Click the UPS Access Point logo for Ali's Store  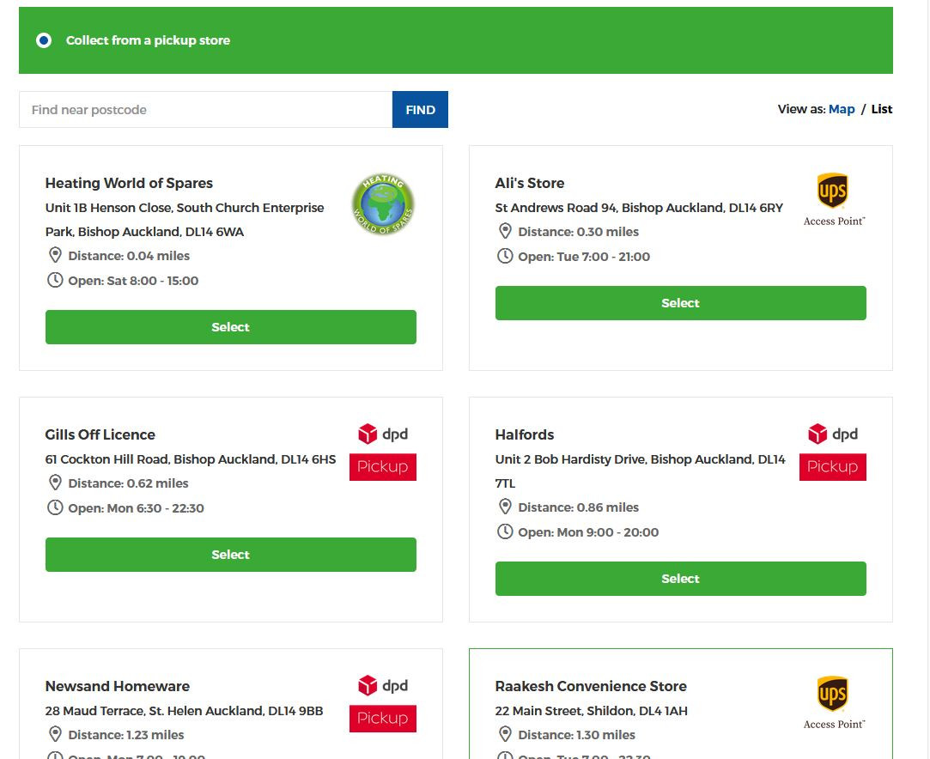click(x=833, y=200)
